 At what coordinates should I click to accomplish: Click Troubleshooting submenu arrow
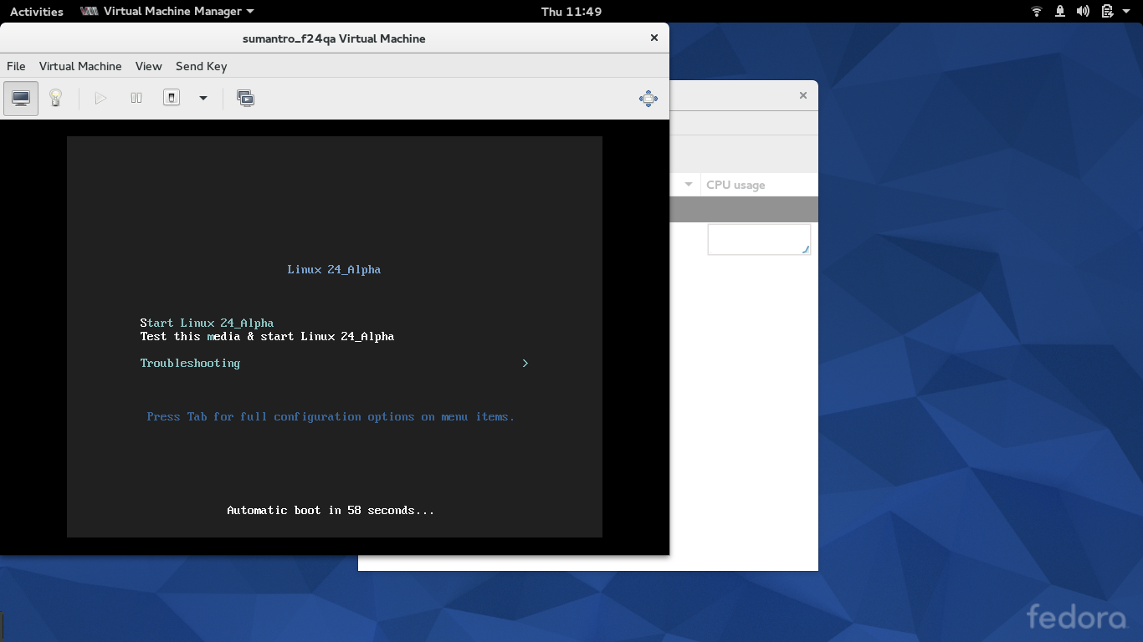[x=525, y=363]
